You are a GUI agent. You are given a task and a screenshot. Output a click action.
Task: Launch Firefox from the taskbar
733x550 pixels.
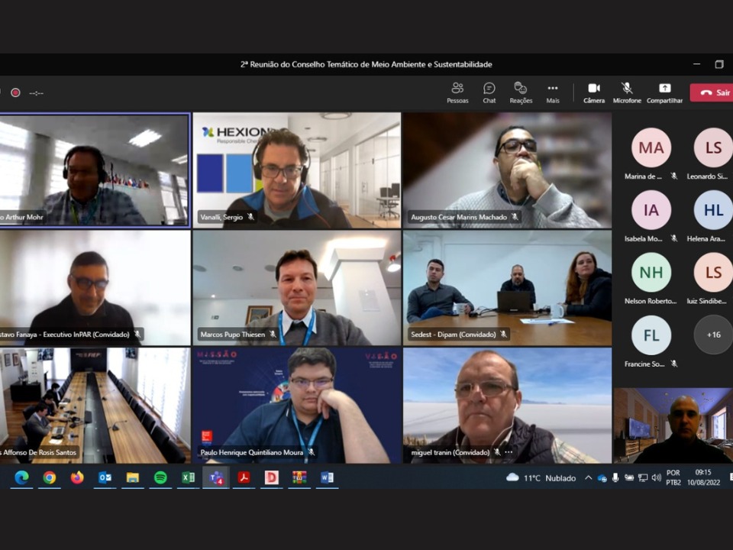click(x=77, y=477)
